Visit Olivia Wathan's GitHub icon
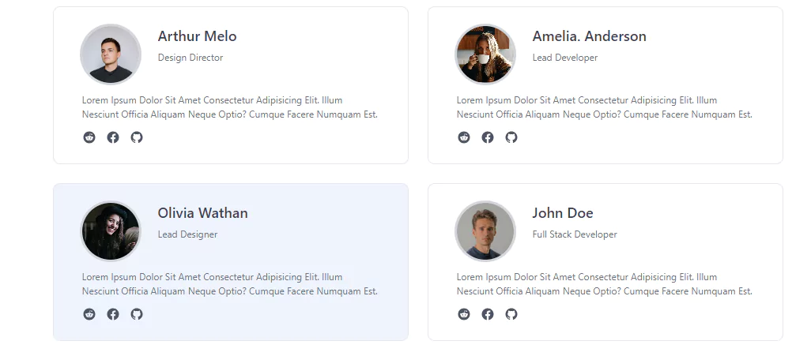Image resolution: width=811 pixels, height=356 pixels. 137,314
